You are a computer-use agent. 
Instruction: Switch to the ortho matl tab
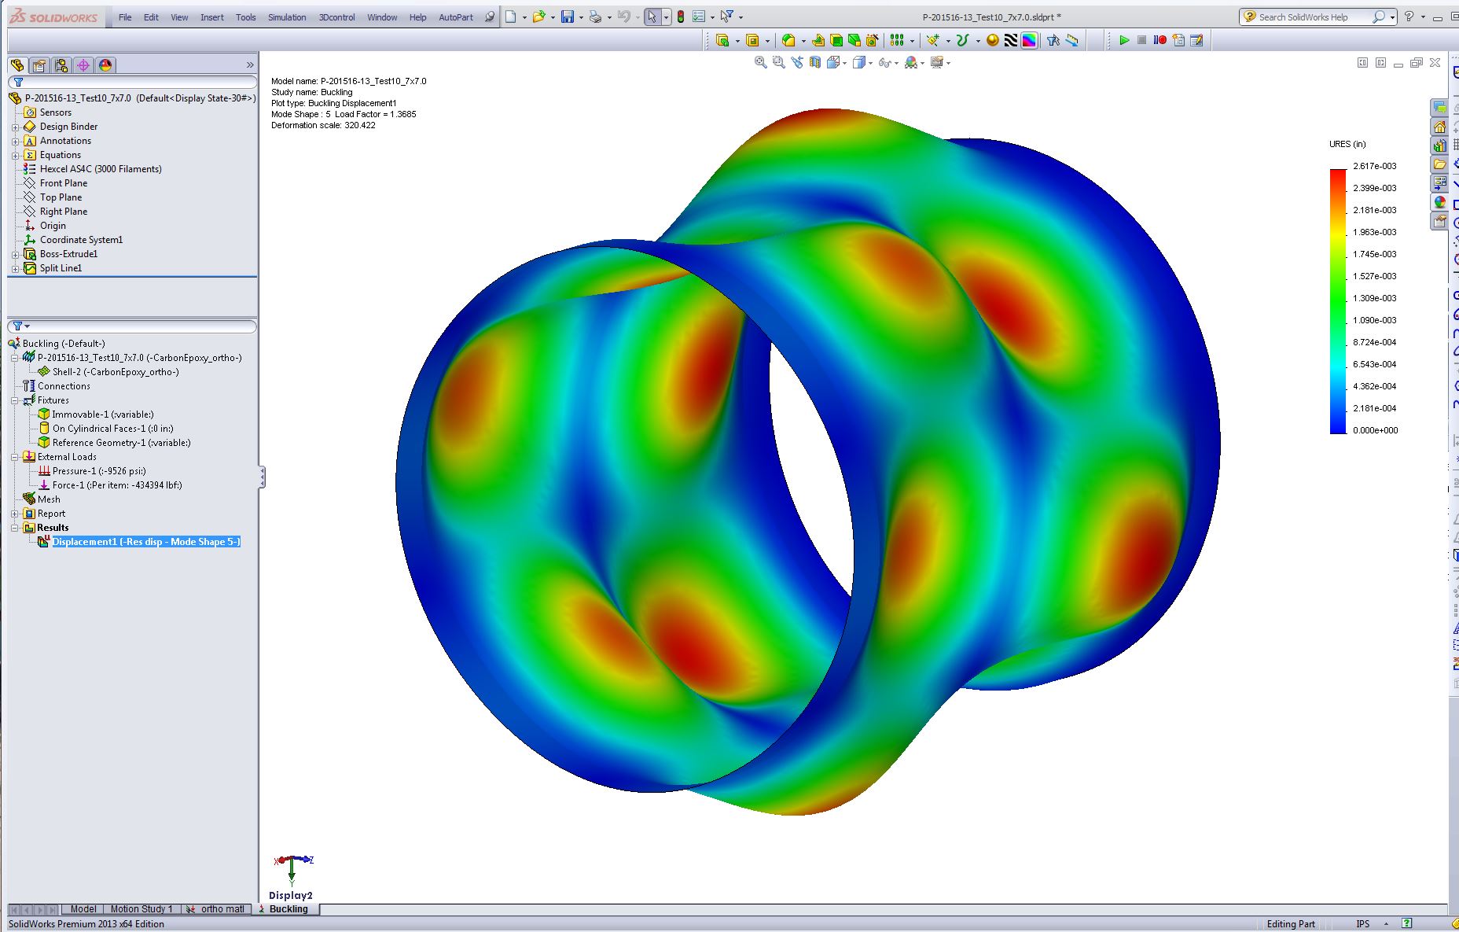coord(216,909)
